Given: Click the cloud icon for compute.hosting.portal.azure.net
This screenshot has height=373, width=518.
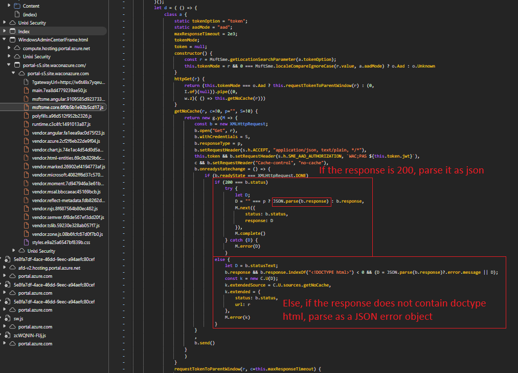Looking at the screenshot, I should [17, 48].
